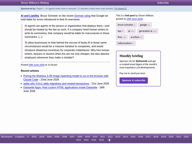Open the AI and Liability title link
The image size is (192, 144).
click(30, 16)
